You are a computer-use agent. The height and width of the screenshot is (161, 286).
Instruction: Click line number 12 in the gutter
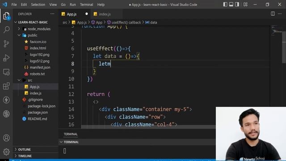[71, 94]
